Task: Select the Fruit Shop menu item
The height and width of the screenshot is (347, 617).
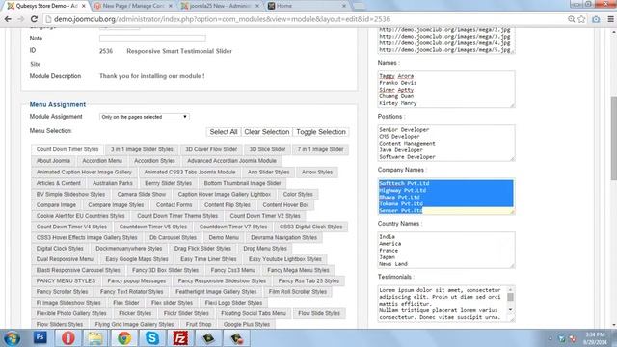Action: (x=199, y=324)
